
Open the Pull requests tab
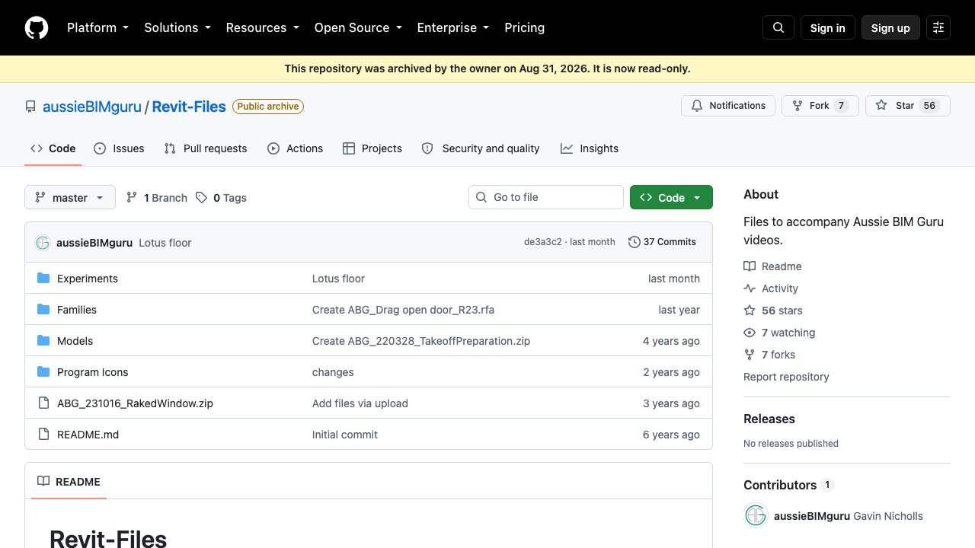[206, 148]
